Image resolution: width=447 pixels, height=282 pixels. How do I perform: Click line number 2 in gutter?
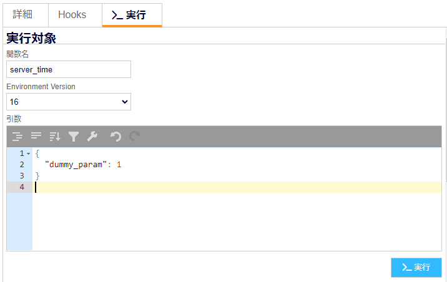pos(22,165)
